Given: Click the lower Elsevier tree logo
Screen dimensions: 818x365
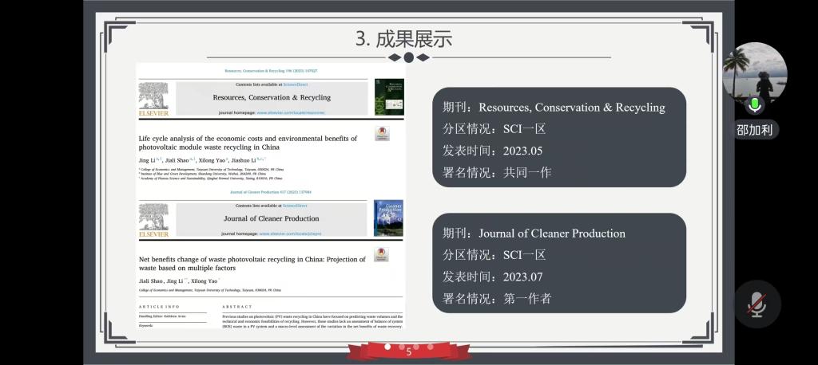Looking at the screenshot, I should click(x=153, y=220).
